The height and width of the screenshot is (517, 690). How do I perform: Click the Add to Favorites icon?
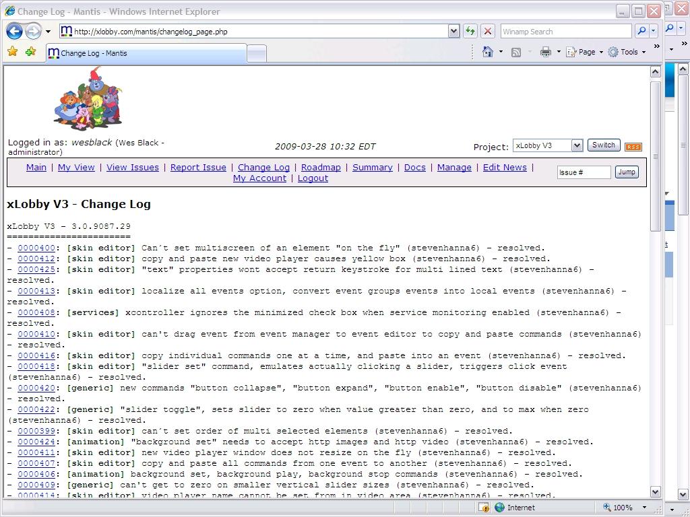[30, 52]
